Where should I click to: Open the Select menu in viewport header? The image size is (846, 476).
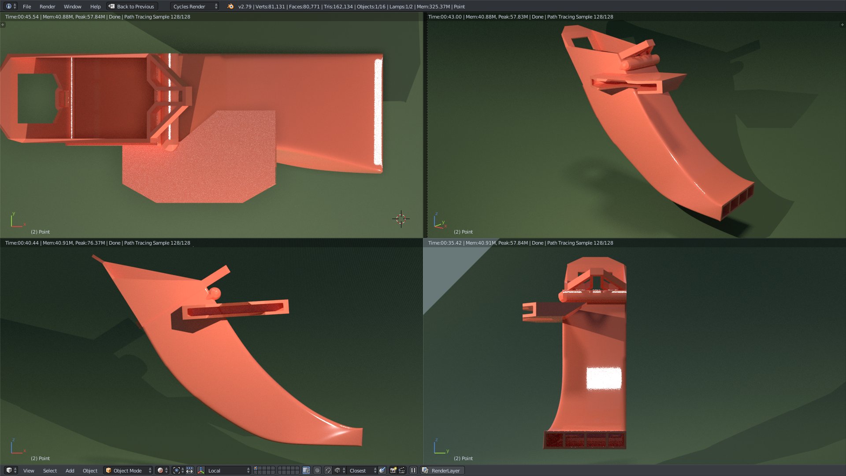[50, 471]
